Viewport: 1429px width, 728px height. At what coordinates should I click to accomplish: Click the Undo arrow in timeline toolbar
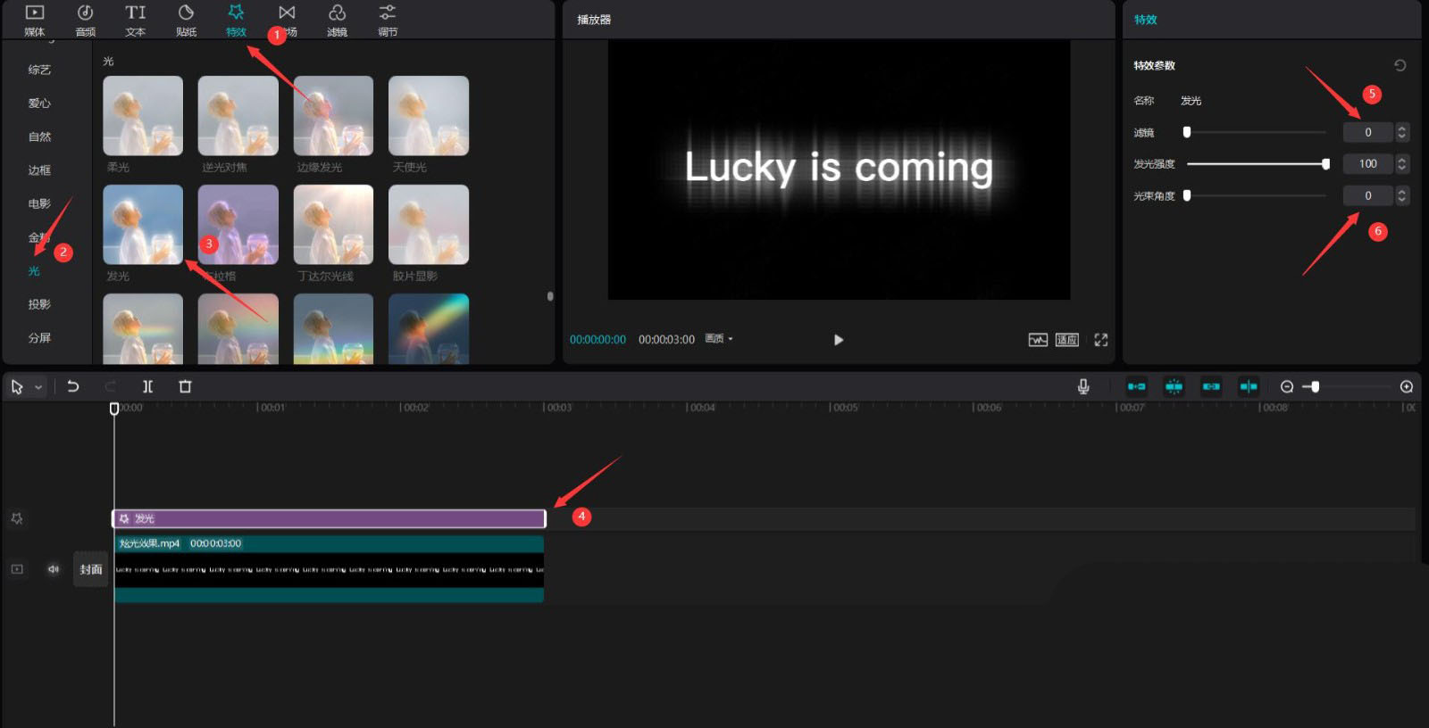point(73,386)
